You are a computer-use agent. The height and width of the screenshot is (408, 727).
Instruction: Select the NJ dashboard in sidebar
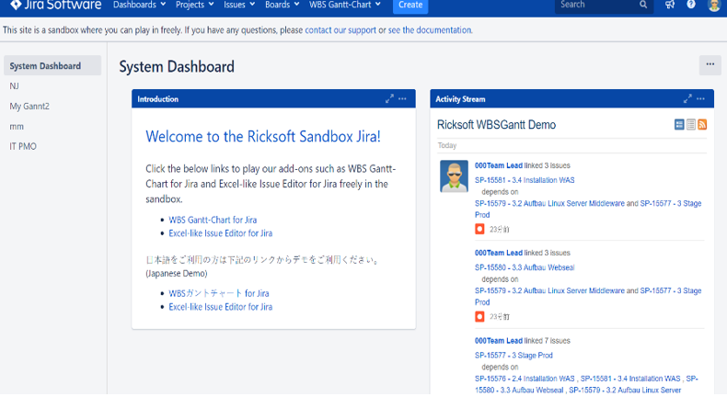[15, 86]
